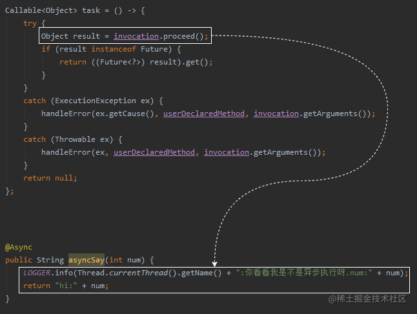This screenshot has width=417, height=314.
Task: Click 'currentThread' static method call
Action: [x=138, y=273]
